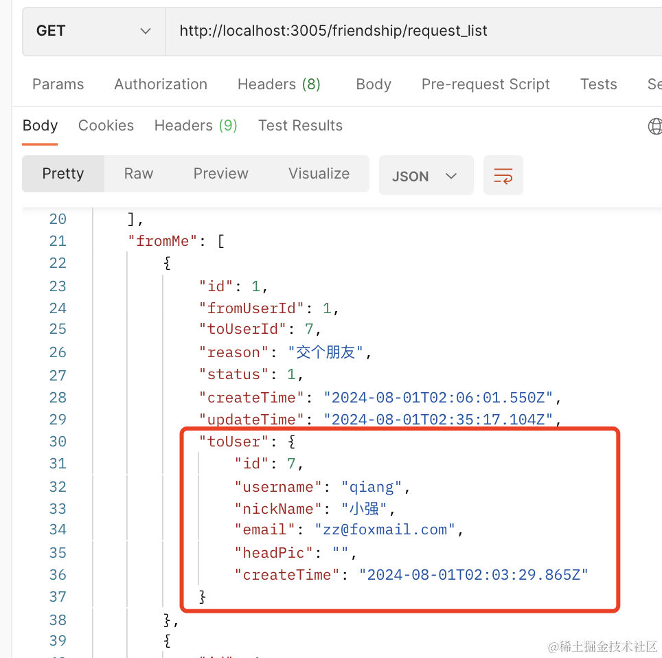Screen dimensions: 662x658
Task: Switch to Raw response view
Action: point(139,174)
